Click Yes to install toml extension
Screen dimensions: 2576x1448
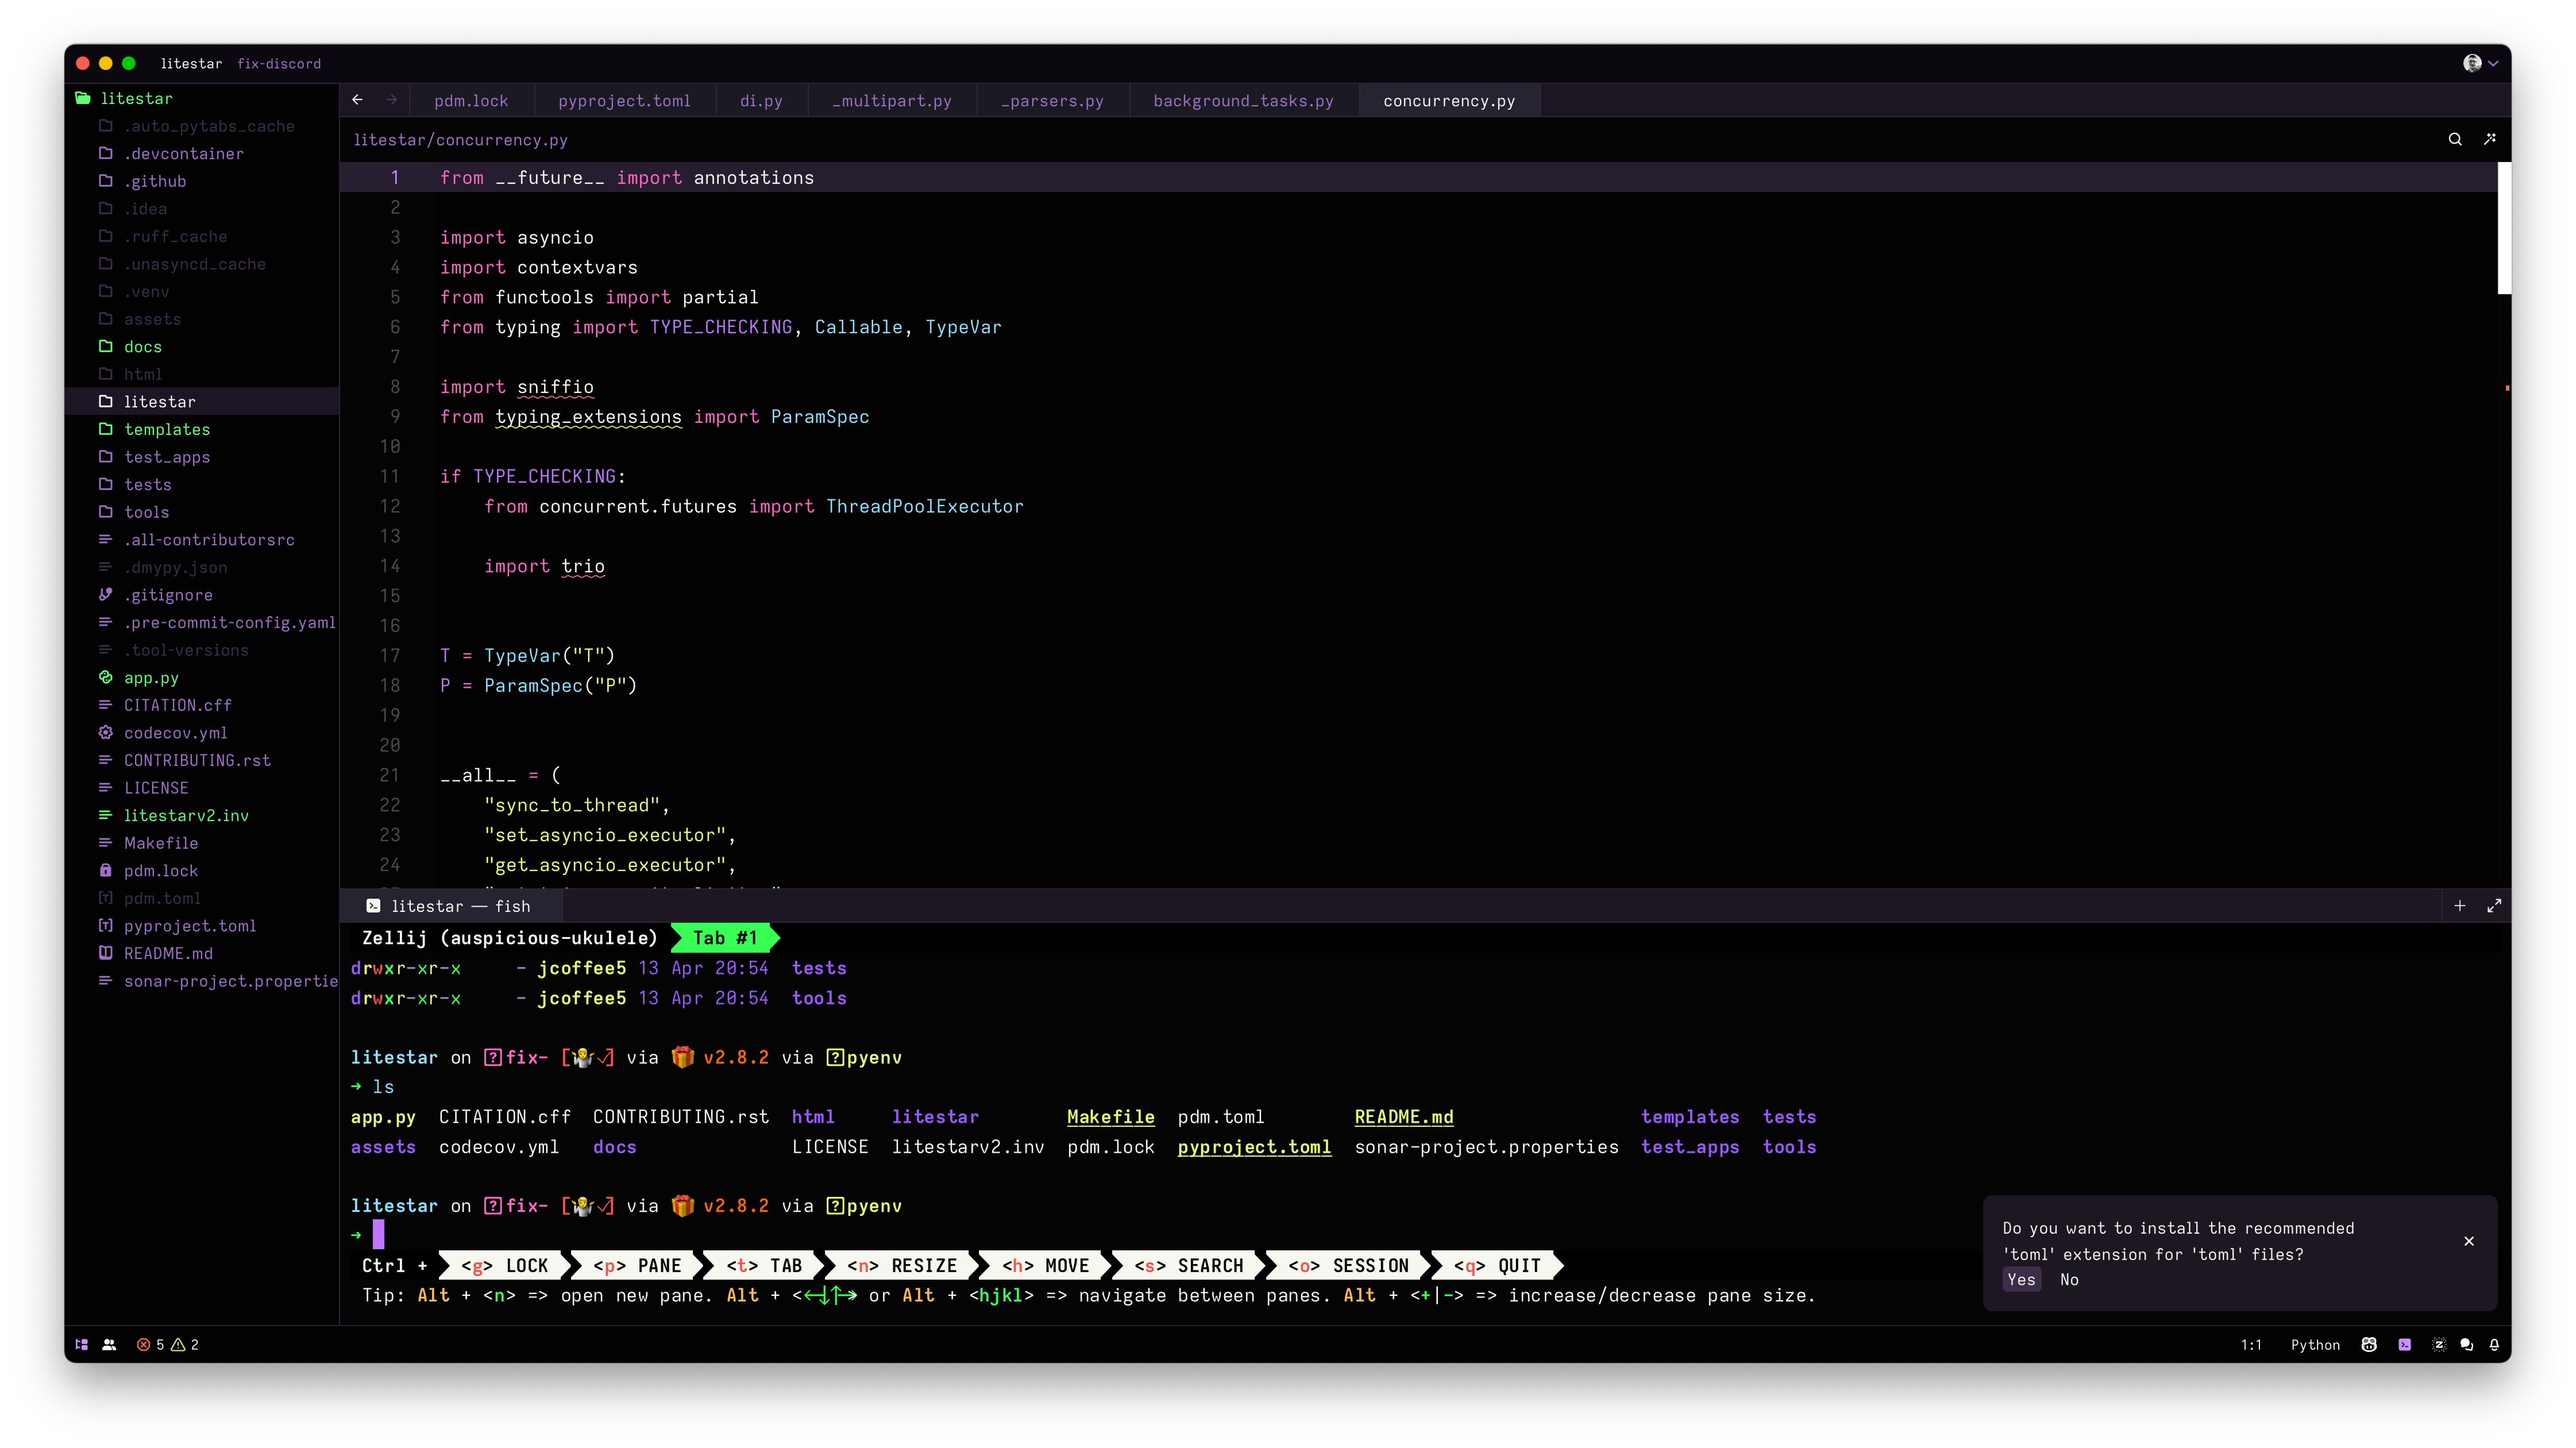coord(2021,1279)
